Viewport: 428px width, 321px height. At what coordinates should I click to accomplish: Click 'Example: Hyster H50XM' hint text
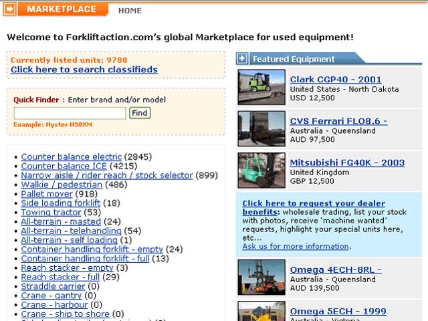[53, 125]
